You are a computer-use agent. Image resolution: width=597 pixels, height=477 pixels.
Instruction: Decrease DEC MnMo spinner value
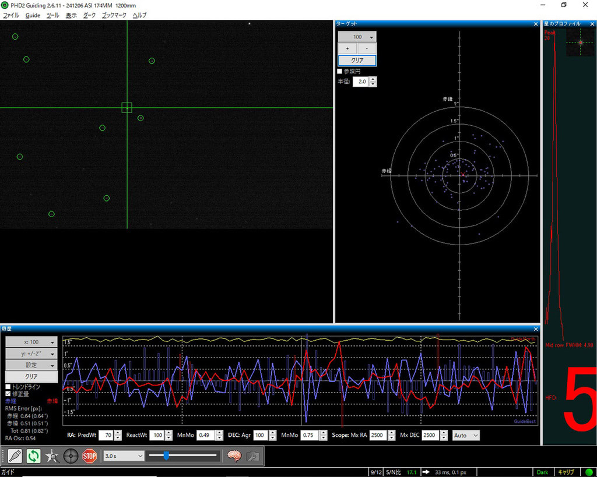pos(323,438)
